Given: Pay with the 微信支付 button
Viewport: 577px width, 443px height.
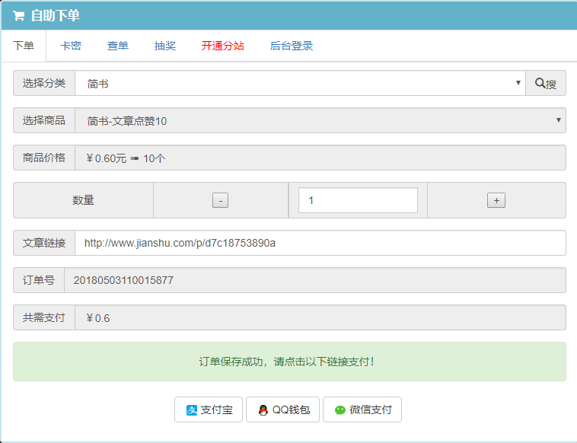Looking at the screenshot, I should (x=362, y=410).
